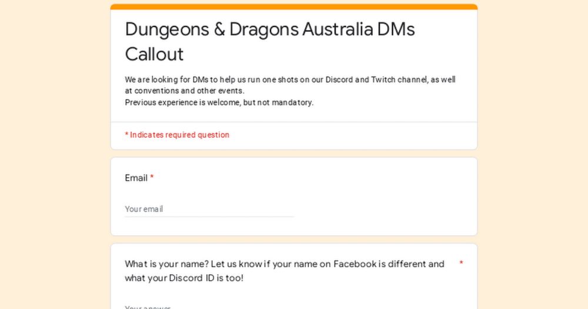Click the 'What is your name?' question text
Screen dimensions: 588x309
click(x=284, y=264)
